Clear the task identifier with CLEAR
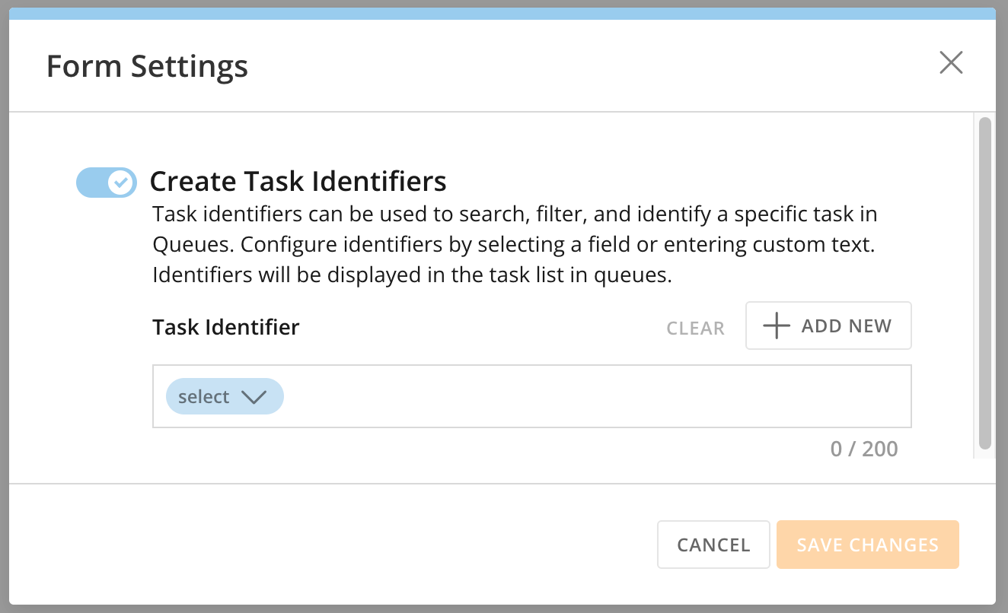The image size is (1008, 613). (695, 328)
